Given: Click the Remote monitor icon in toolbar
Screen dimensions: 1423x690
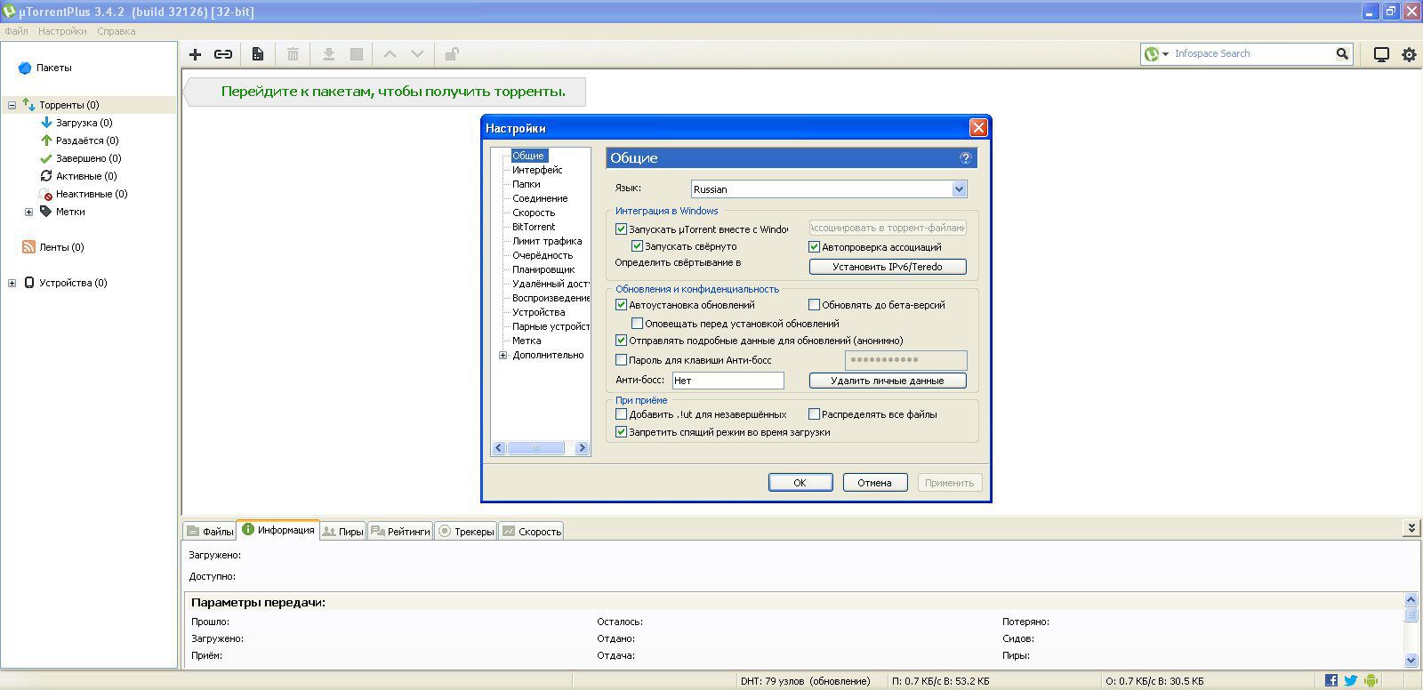Looking at the screenshot, I should (x=1381, y=54).
